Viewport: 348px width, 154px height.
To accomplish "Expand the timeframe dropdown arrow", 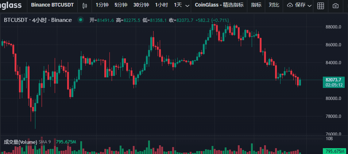I will [187, 5].
